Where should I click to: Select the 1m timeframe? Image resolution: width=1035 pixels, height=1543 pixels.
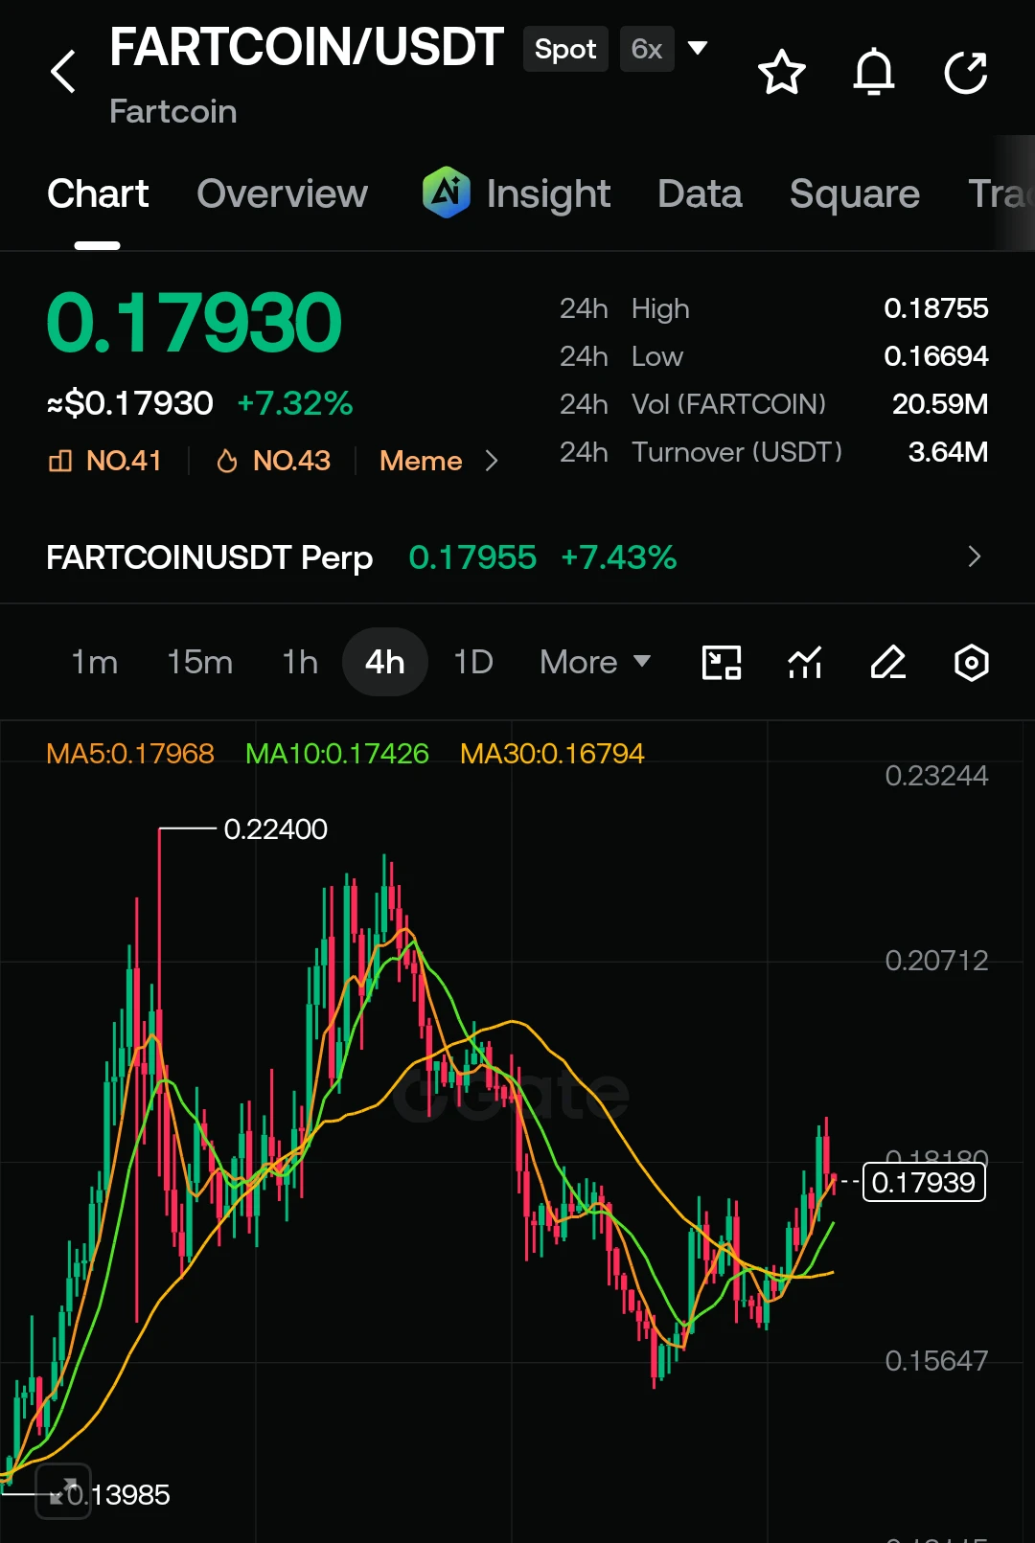coord(95,662)
